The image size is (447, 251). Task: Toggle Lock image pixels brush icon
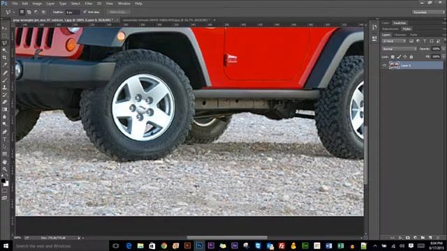click(x=399, y=57)
